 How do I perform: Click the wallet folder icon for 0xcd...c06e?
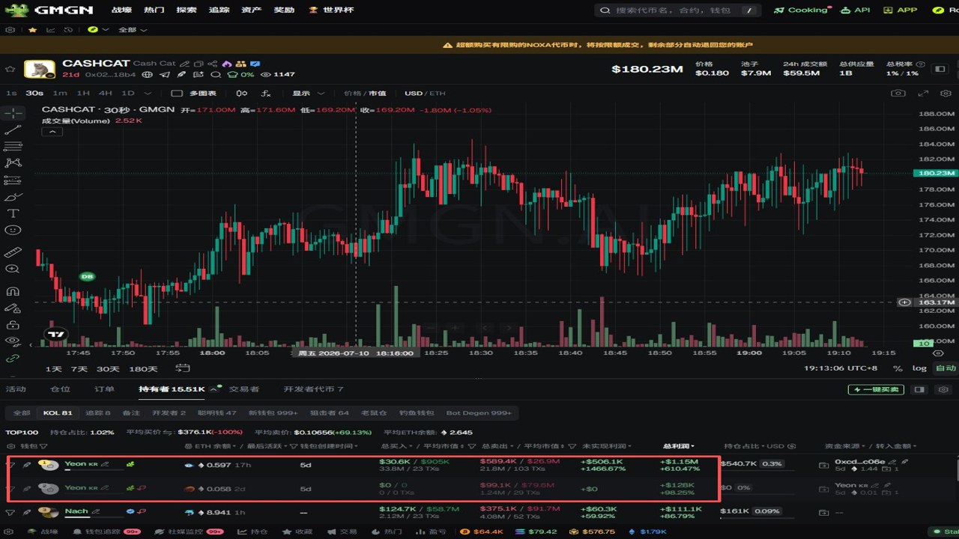pos(823,465)
